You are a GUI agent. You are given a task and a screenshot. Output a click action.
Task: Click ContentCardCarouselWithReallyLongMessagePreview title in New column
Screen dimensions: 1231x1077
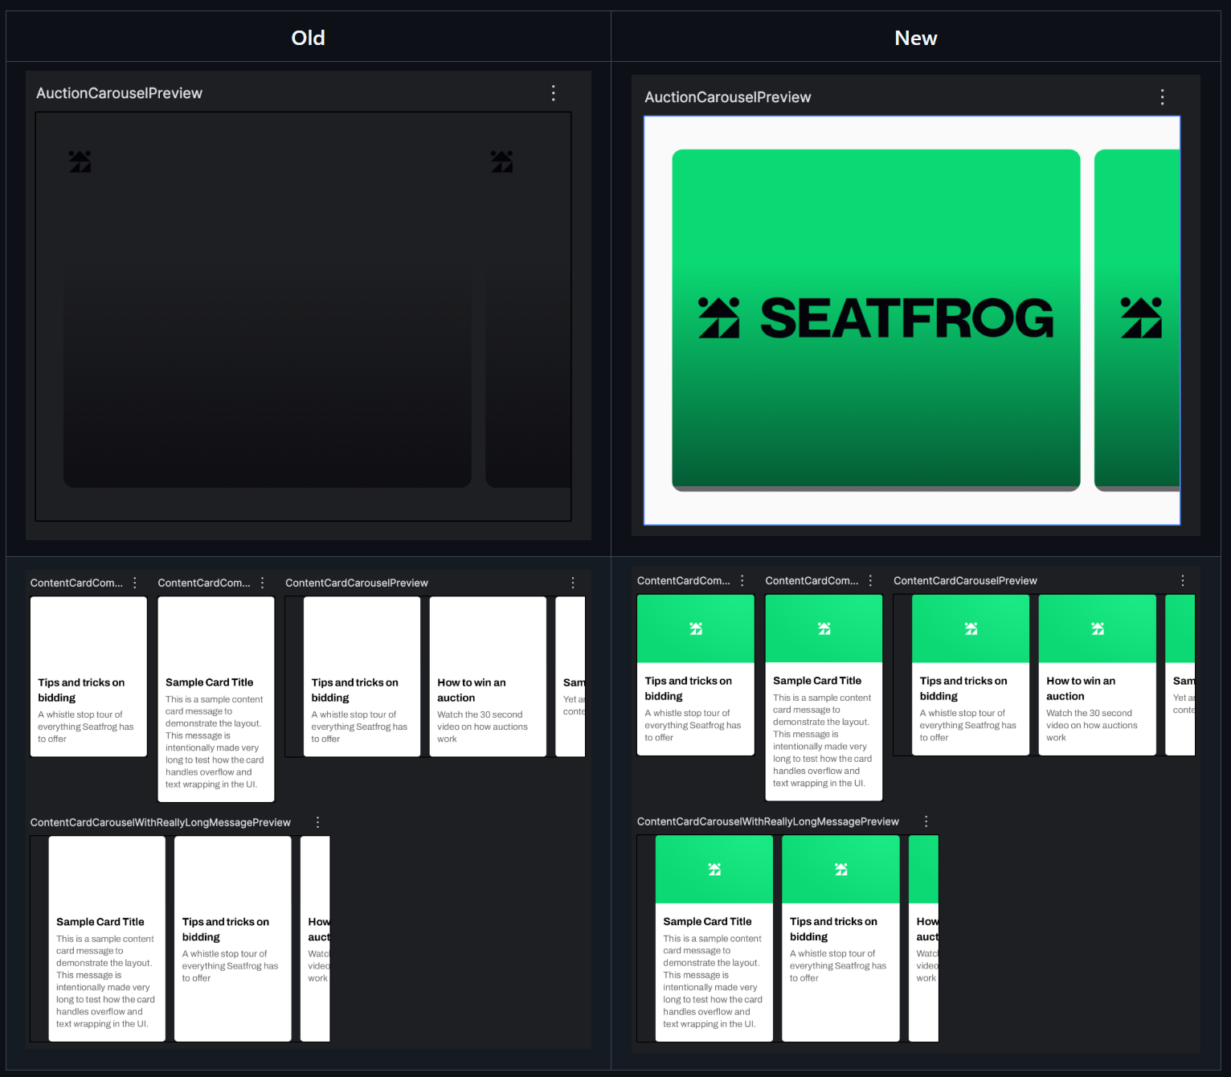767,821
